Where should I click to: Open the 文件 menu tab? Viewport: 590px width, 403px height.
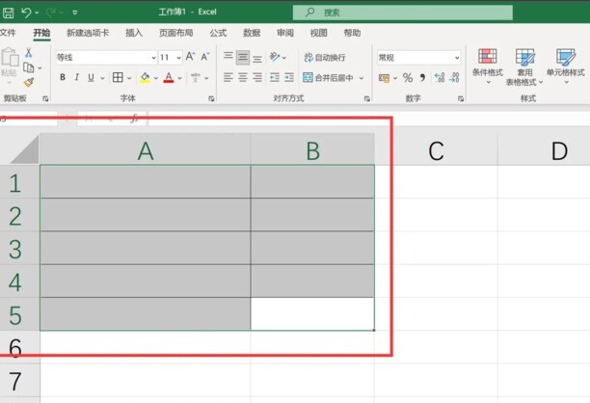[x=8, y=33]
